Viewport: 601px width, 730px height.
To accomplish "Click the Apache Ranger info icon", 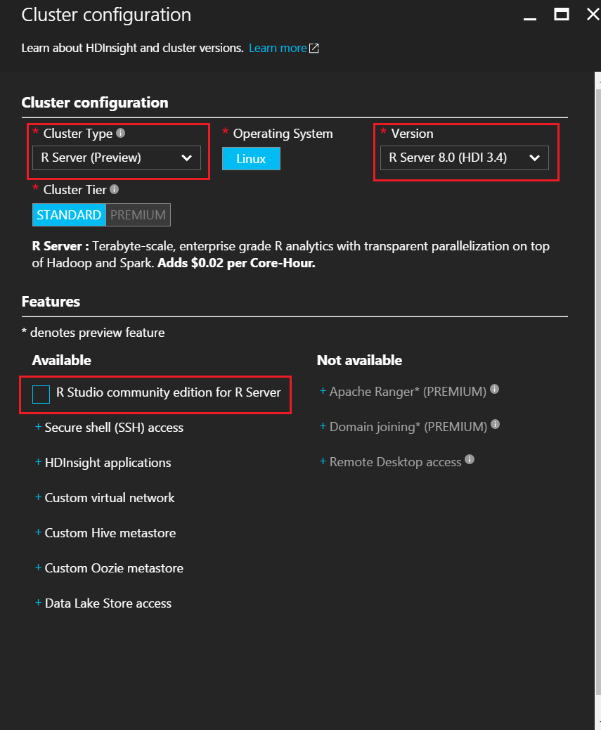I will [494, 389].
